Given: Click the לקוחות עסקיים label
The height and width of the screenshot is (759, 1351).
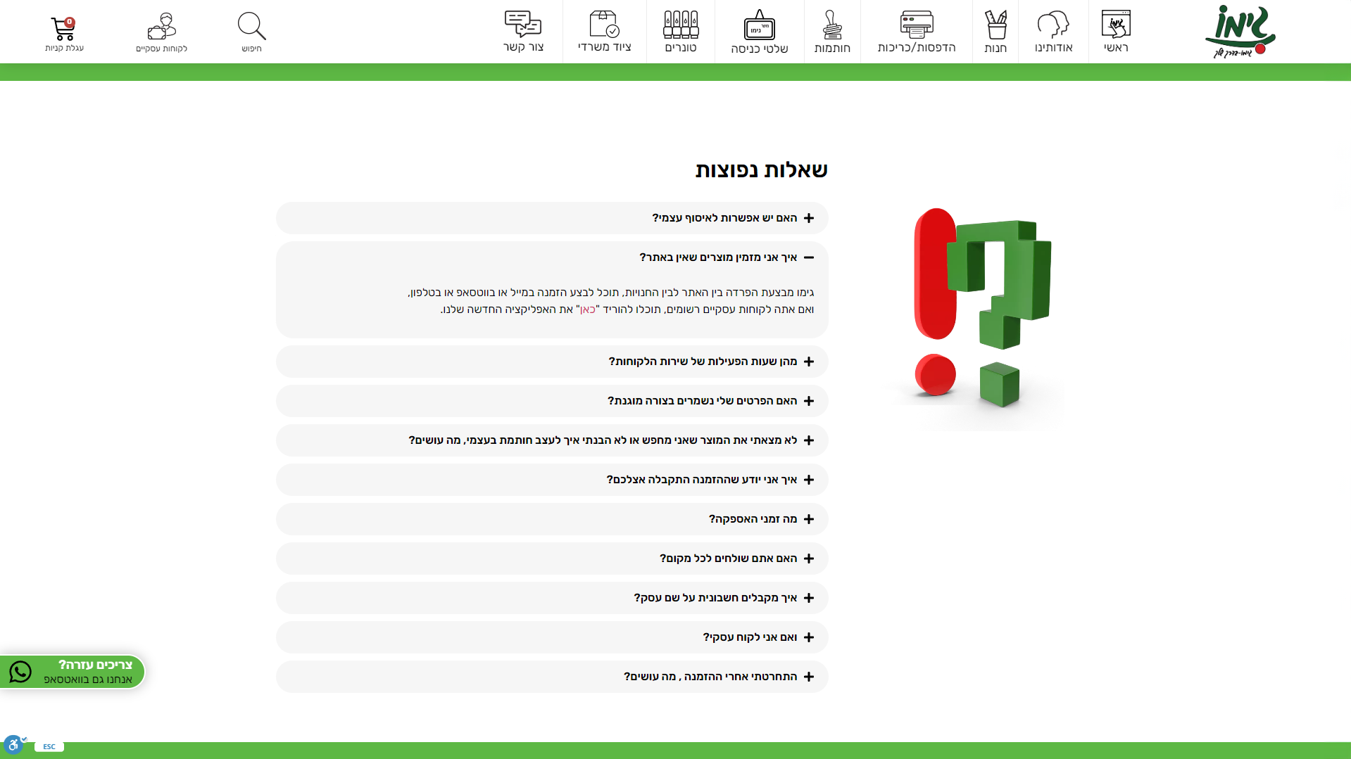Looking at the screenshot, I should (x=162, y=49).
